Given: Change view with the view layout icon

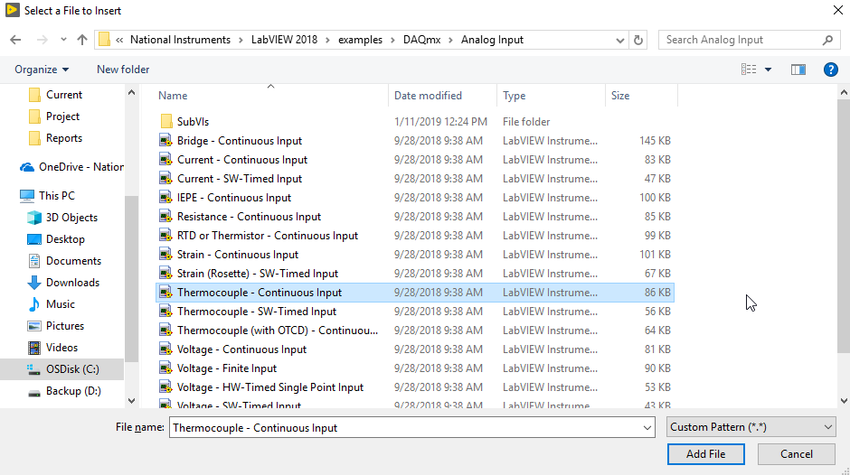Looking at the screenshot, I should (749, 70).
